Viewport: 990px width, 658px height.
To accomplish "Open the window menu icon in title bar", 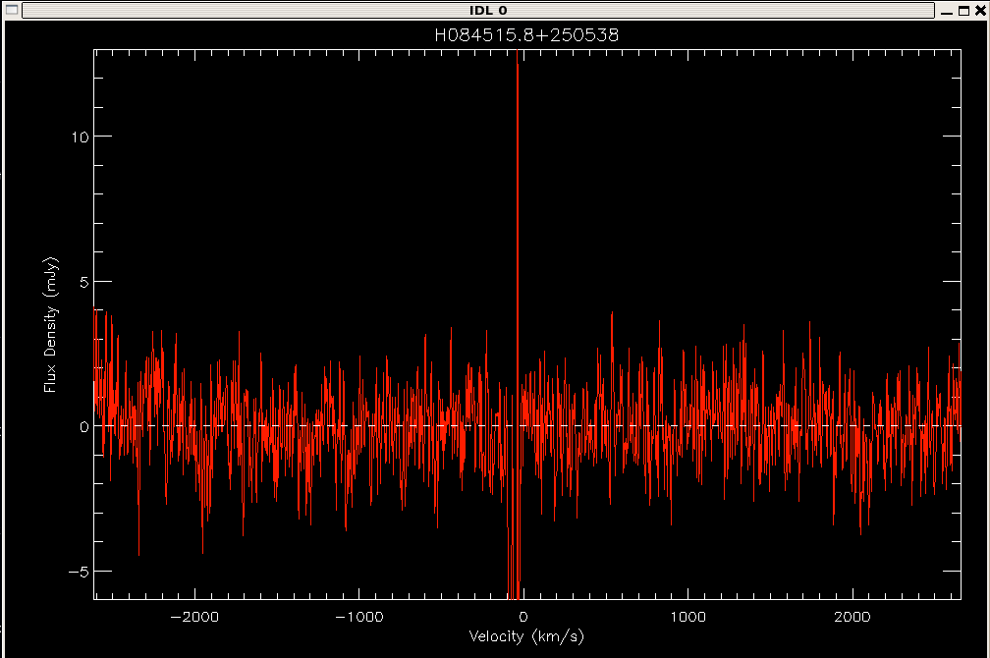I will (12, 10).
